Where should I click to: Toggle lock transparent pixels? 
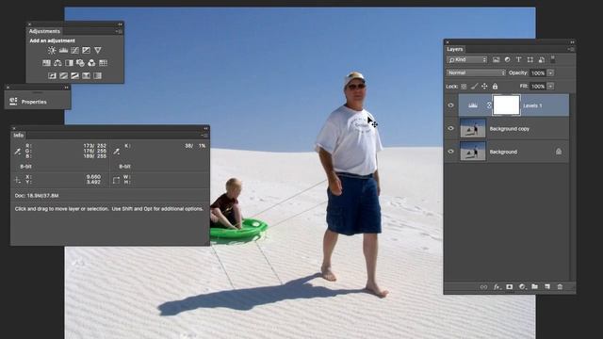coord(464,87)
